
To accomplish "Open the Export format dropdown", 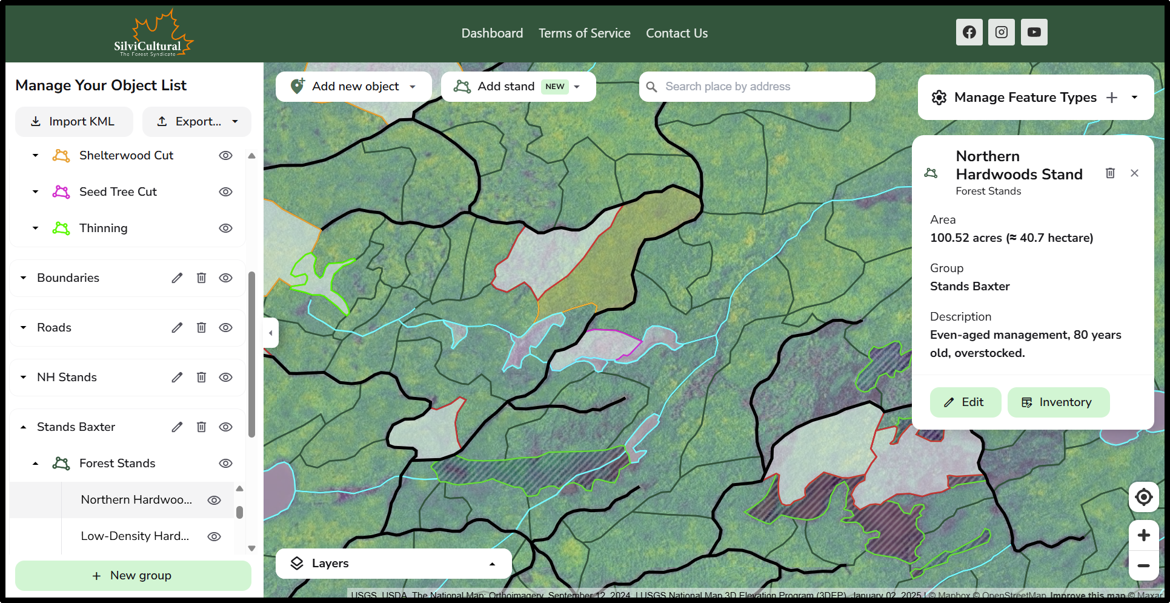I will (236, 121).
